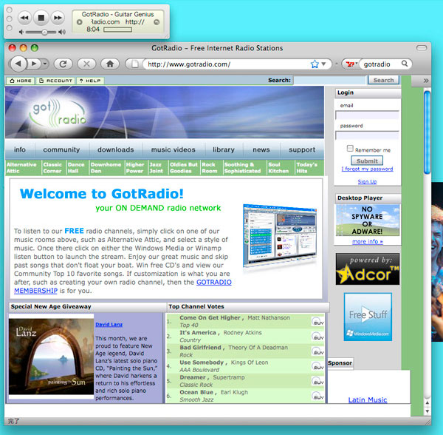Open the back/forward history dropdown

[45, 64]
